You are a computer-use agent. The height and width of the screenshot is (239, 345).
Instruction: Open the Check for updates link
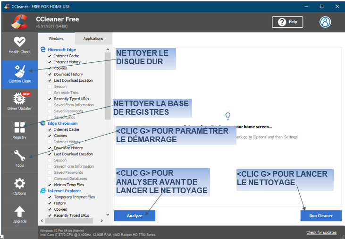[x=321, y=232]
